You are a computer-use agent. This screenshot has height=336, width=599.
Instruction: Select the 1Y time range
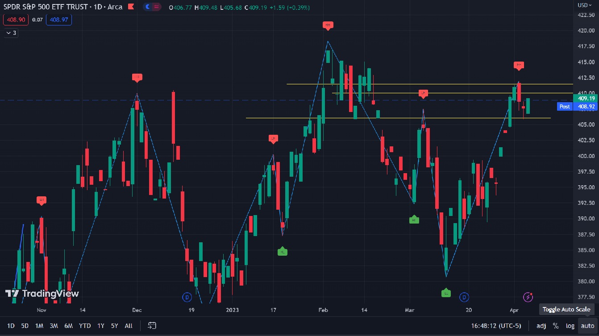(x=101, y=326)
